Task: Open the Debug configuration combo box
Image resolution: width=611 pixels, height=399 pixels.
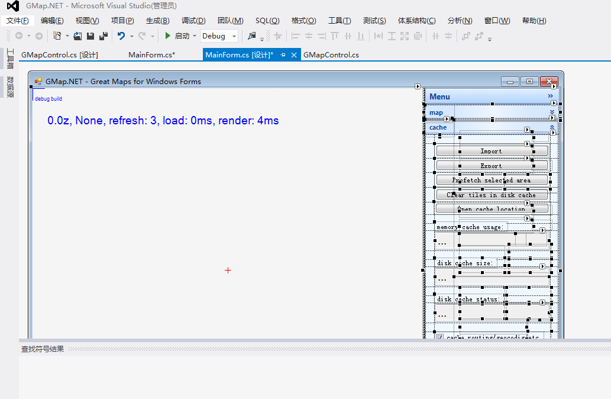Action: click(x=219, y=36)
